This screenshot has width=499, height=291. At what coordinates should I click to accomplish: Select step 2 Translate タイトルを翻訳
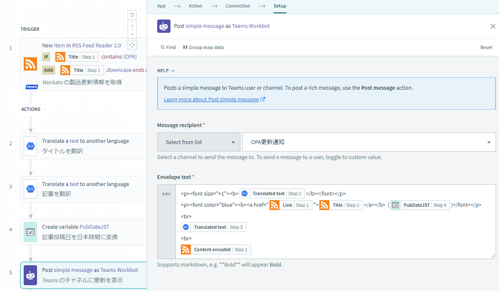pos(84,146)
